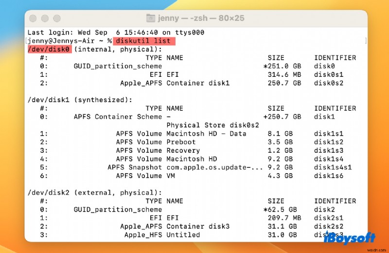Click the "disk1s1" identifier
Screen dimensions: 389x253
[329, 134]
